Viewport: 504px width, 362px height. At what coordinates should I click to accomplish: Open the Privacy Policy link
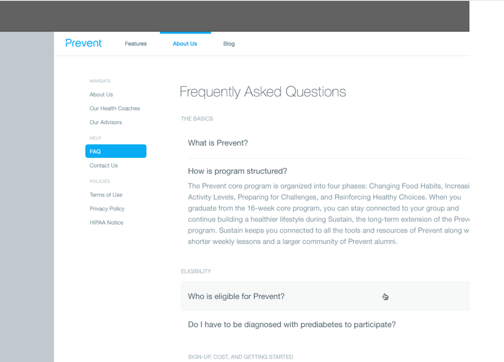107,209
